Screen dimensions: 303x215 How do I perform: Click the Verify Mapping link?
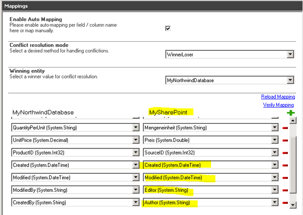[278, 105]
